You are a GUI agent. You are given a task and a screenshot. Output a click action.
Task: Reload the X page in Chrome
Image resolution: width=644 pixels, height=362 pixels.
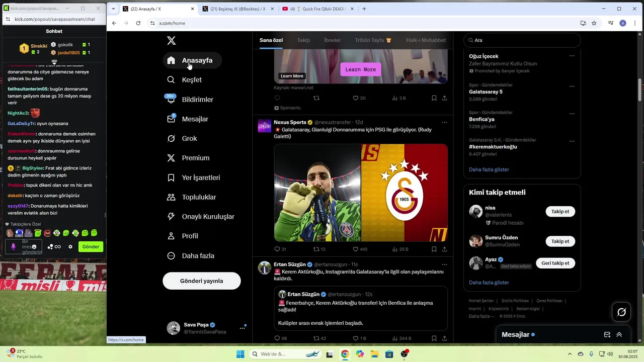pos(138,23)
